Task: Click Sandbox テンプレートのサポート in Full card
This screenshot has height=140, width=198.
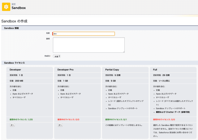Action: tap(170, 109)
